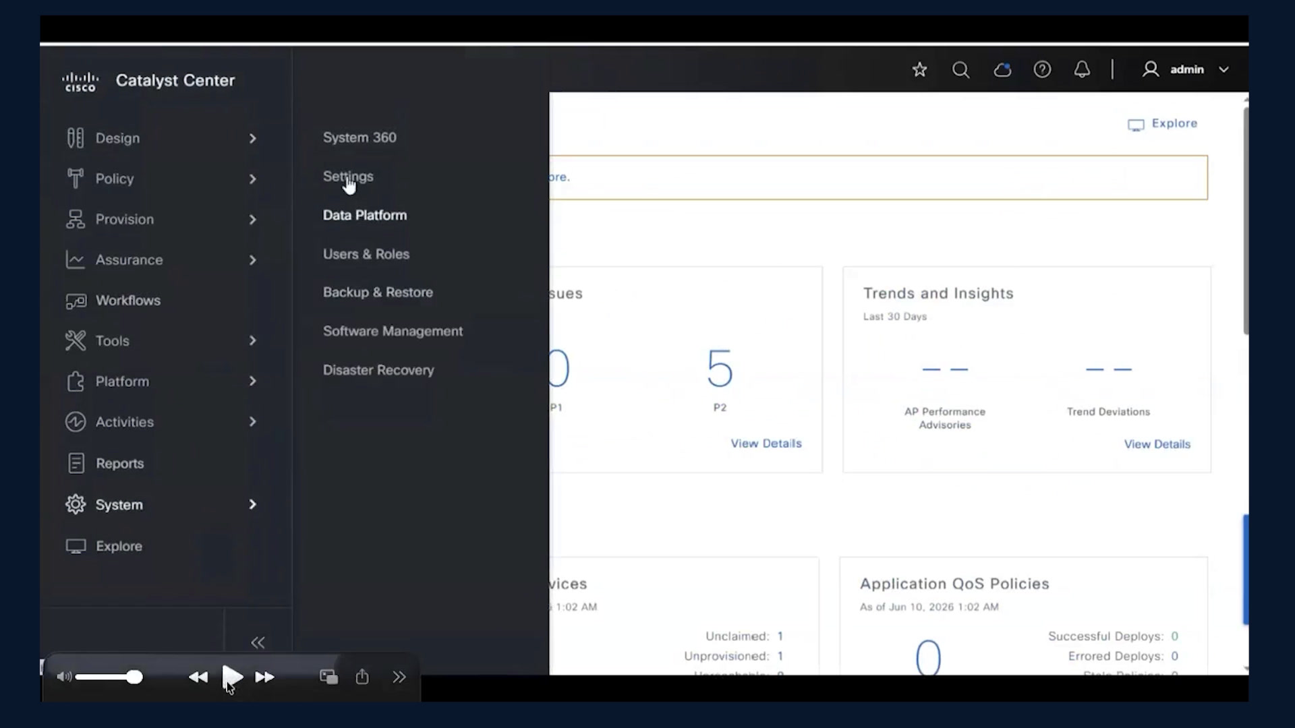
Task: Click the Policy menu icon
Action: click(x=76, y=179)
